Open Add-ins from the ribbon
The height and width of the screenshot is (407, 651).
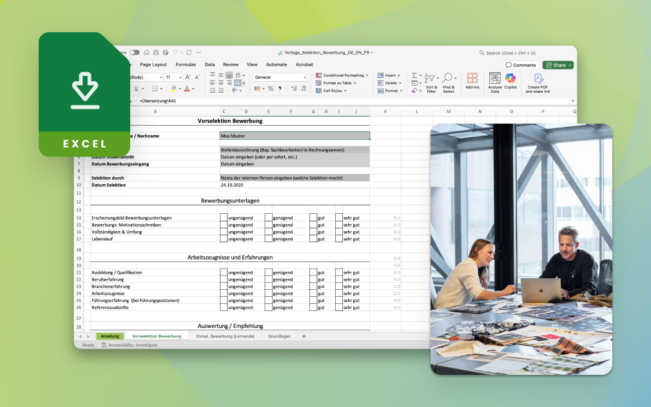pos(472,81)
